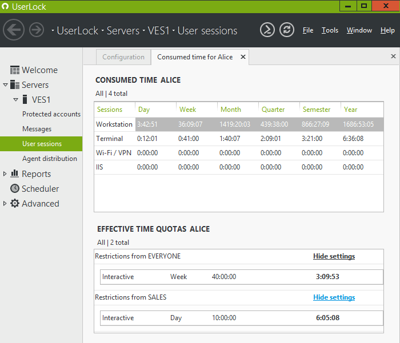Close the Consumed time for Alice tab
This screenshot has height=343, width=400.
[x=243, y=57]
